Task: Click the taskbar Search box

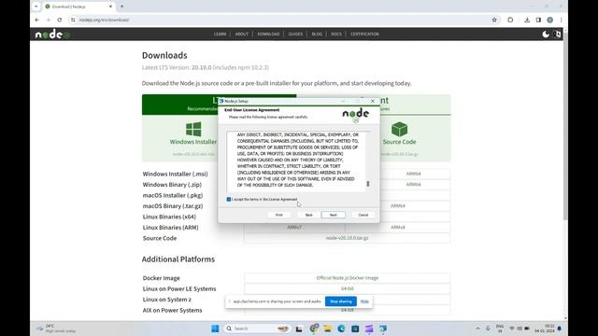Action: 257,329
